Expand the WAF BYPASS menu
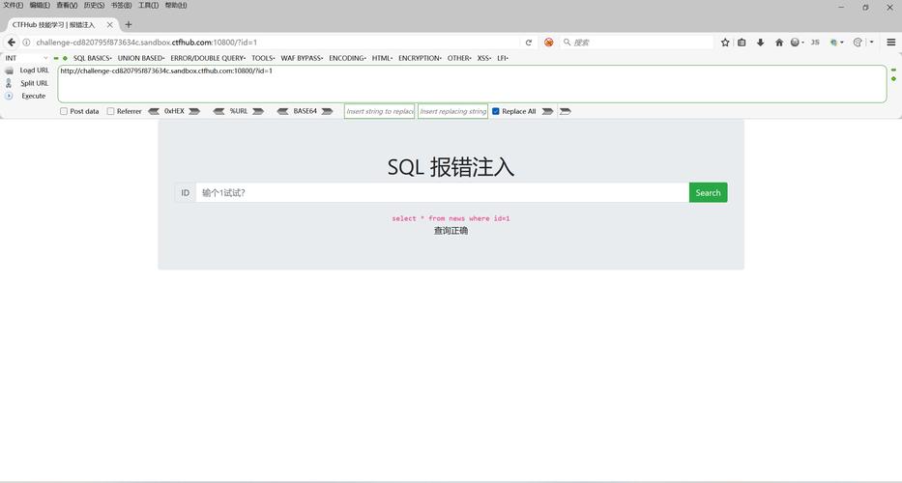 pyautogui.click(x=302, y=58)
